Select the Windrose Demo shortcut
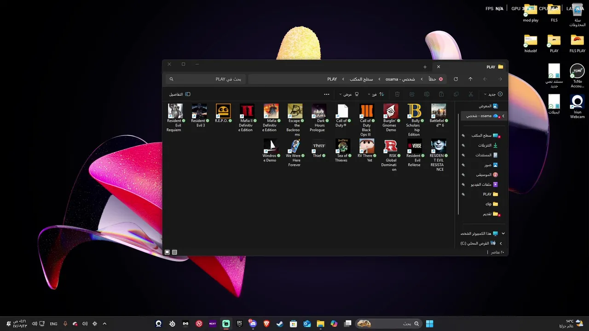589x331 pixels. click(271, 150)
